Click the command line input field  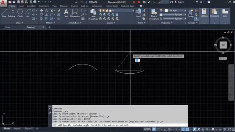[120, 125]
